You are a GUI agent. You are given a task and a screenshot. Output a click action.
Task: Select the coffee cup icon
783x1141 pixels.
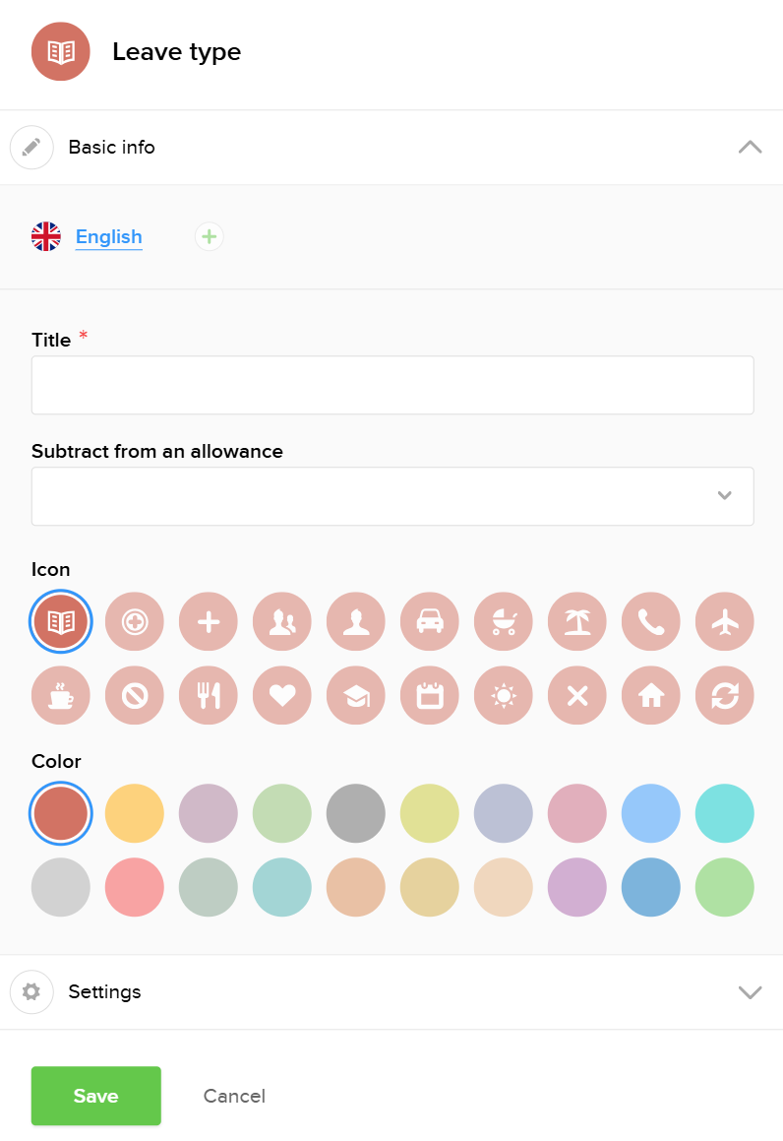[61, 695]
